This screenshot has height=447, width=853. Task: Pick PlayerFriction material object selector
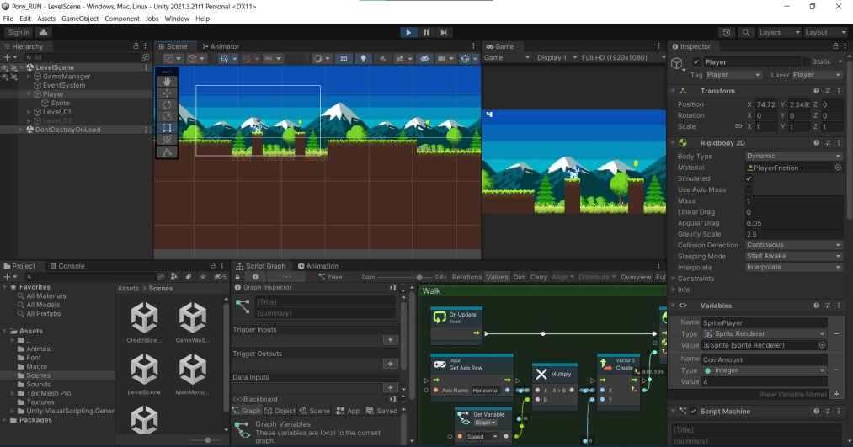[838, 168]
